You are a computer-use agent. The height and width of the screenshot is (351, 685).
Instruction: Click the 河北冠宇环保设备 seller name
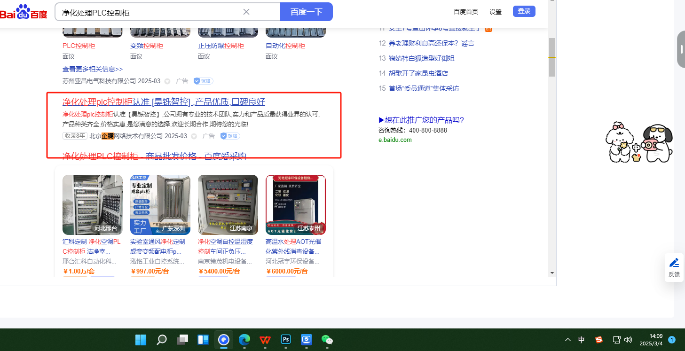(293, 261)
